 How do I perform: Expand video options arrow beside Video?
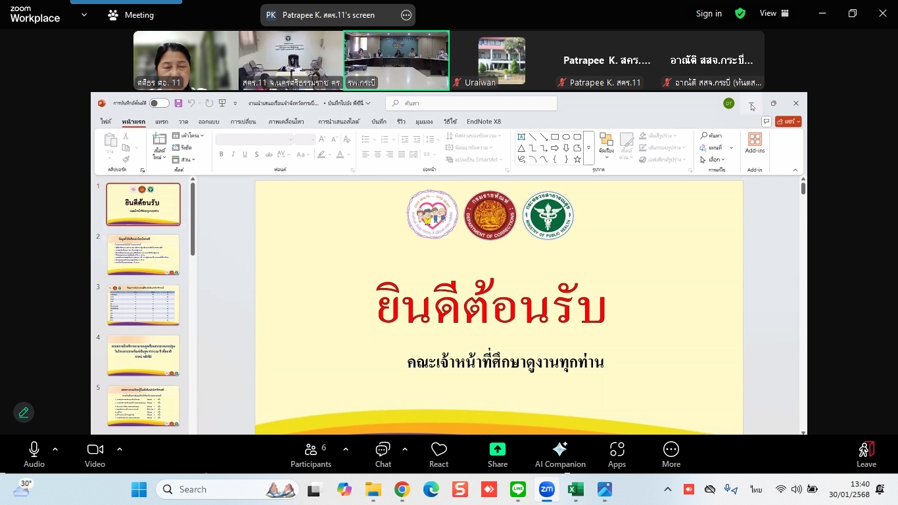[120, 449]
